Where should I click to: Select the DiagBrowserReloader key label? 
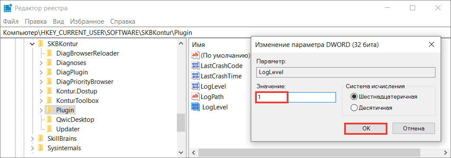coord(88,53)
